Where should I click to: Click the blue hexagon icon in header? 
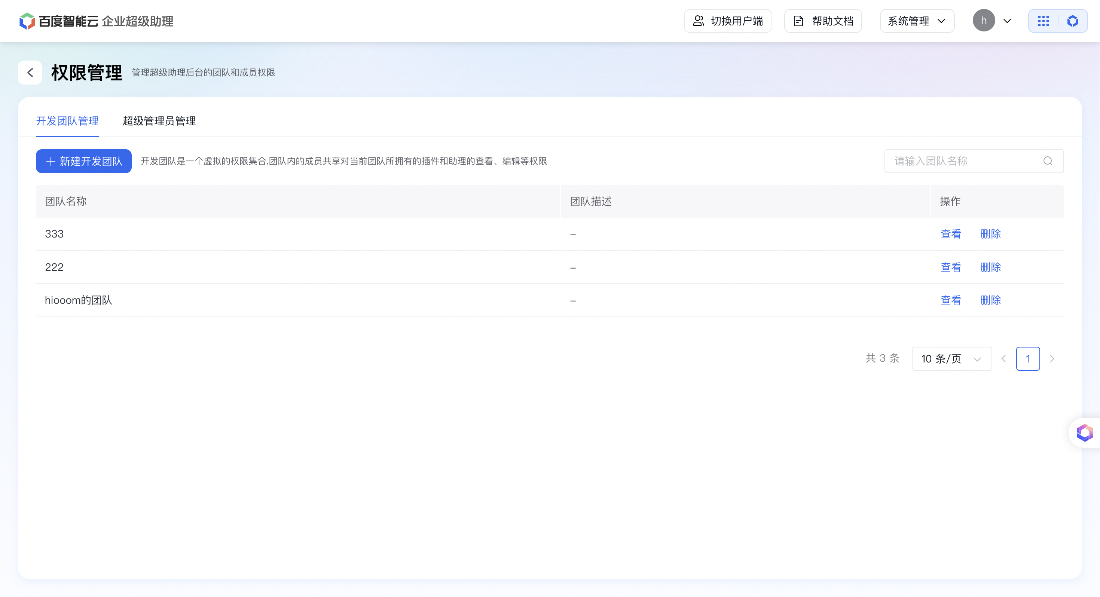tap(1072, 21)
